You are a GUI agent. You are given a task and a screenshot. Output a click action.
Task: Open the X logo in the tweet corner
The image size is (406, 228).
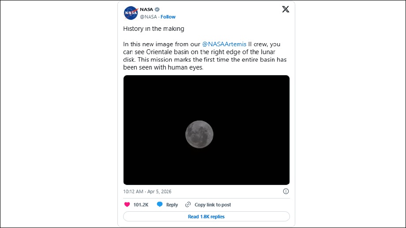point(286,10)
